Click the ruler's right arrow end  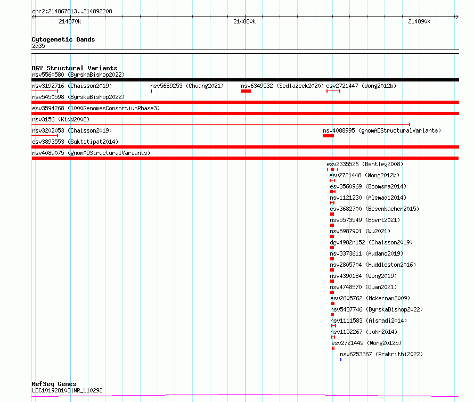click(x=457, y=17)
